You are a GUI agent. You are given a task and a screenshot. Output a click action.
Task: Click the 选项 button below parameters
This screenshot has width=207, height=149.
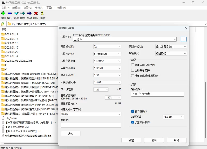(x=71, y=134)
